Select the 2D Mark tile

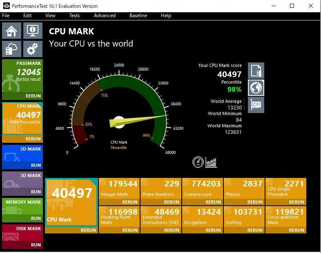[22, 153]
